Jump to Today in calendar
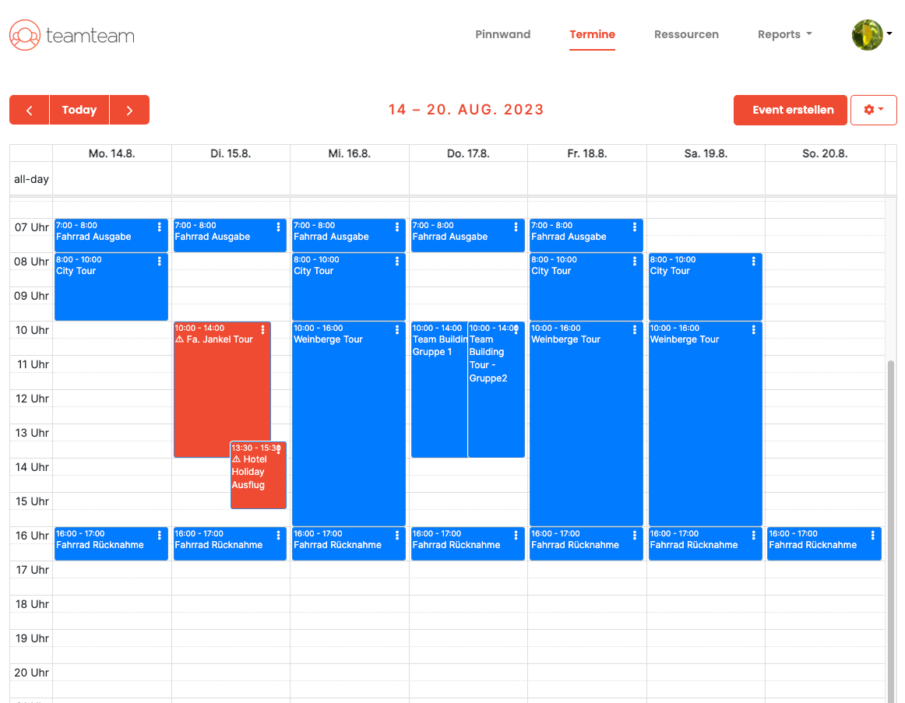This screenshot has width=905, height=703. tap(79, 110)
